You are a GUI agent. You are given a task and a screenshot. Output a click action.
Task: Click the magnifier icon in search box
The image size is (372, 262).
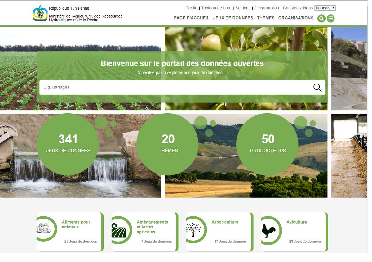[317, 88]
